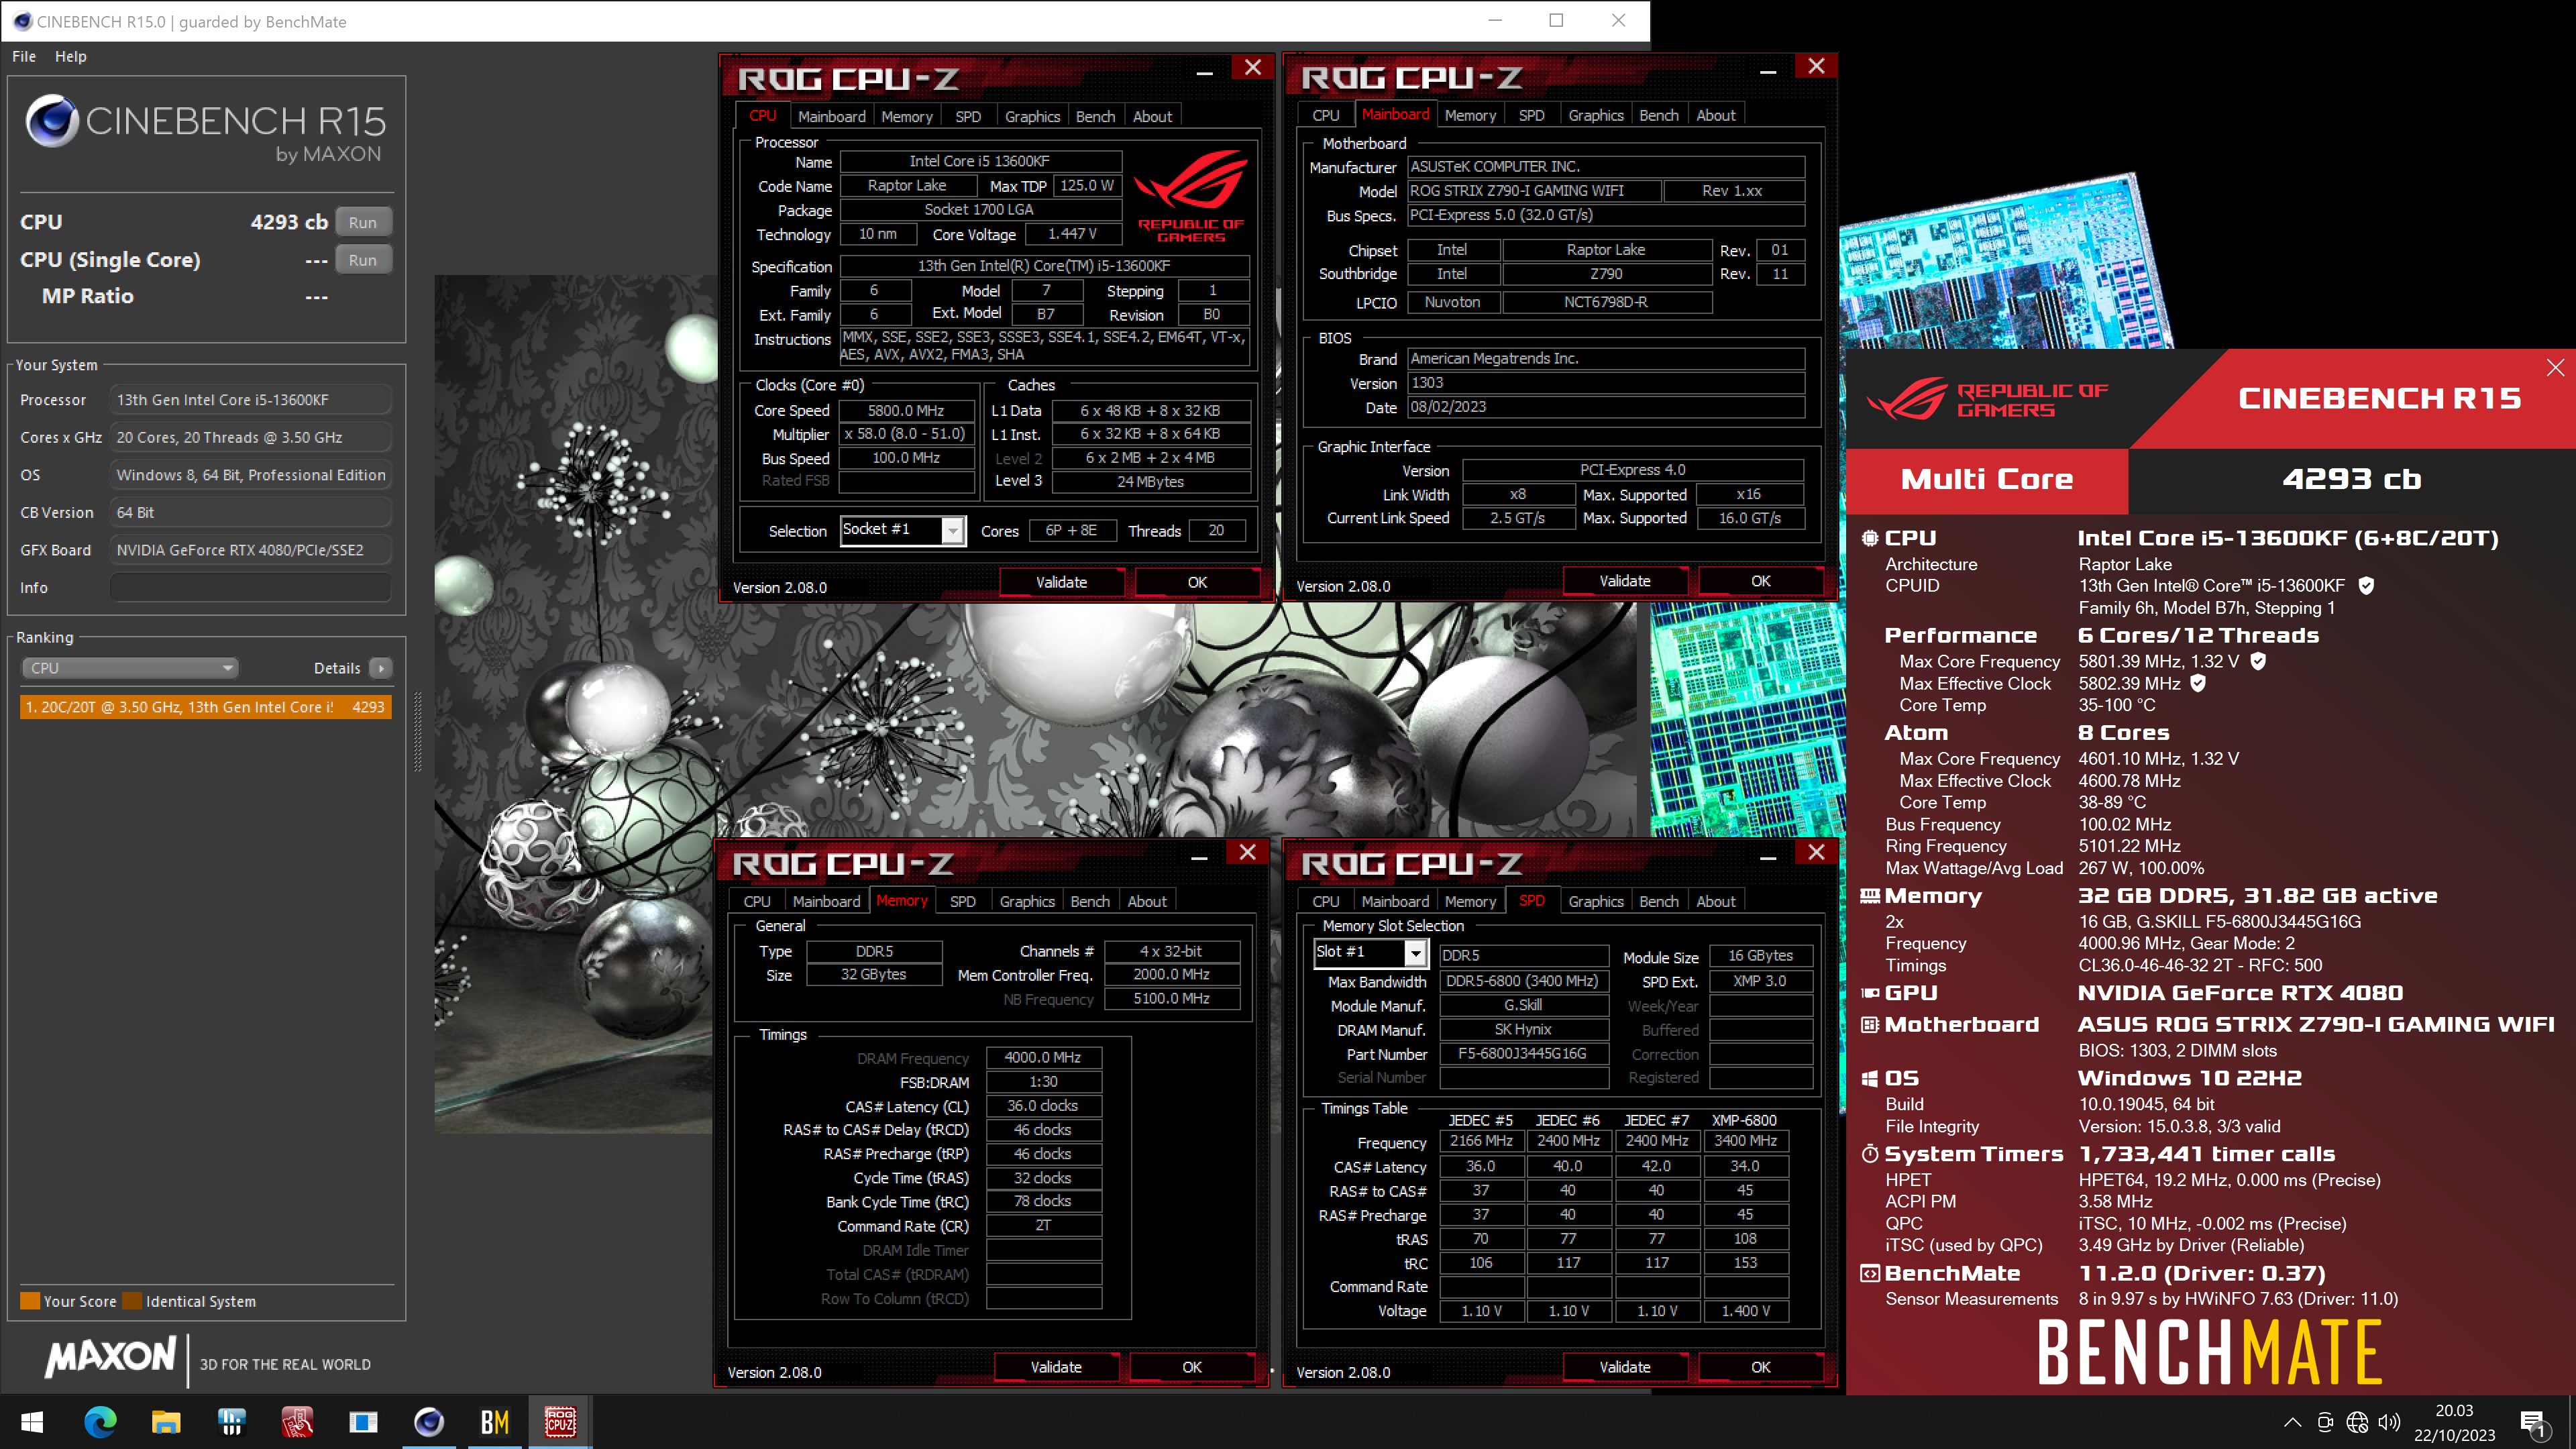Open the Graphics tab in the Mainboard window
The image size is (2576, 1449).
coord(1595,115)
